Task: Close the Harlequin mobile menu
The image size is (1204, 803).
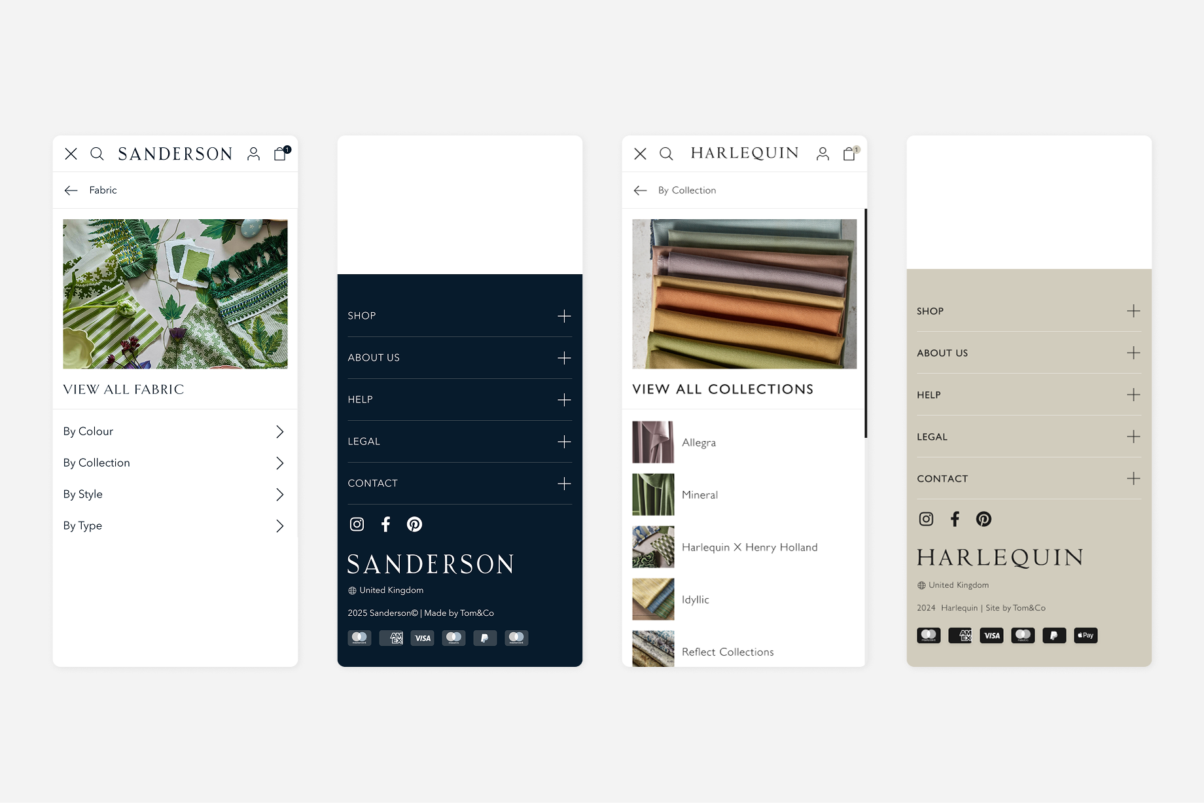Action: click(x=641, y=154)
